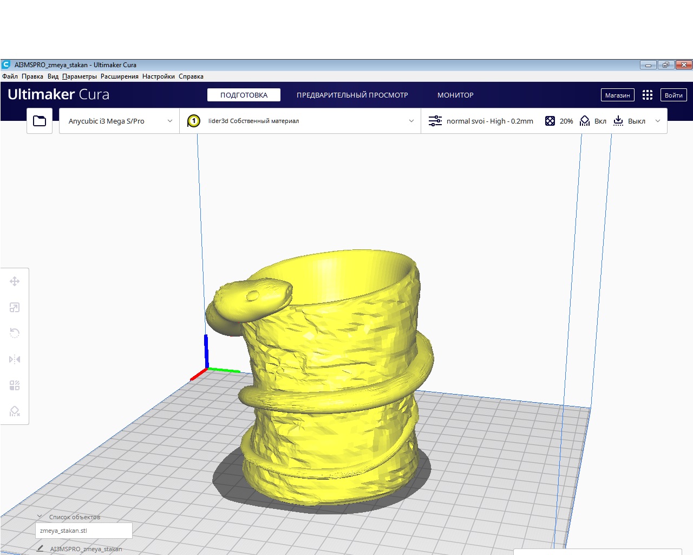
Task: Switch to the Monitor tab
Action: [x=455, y=95]
